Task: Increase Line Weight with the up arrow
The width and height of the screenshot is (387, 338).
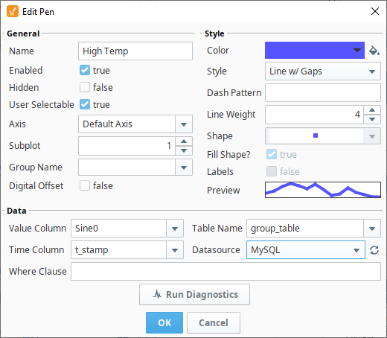Action: [x=372, y=110]
